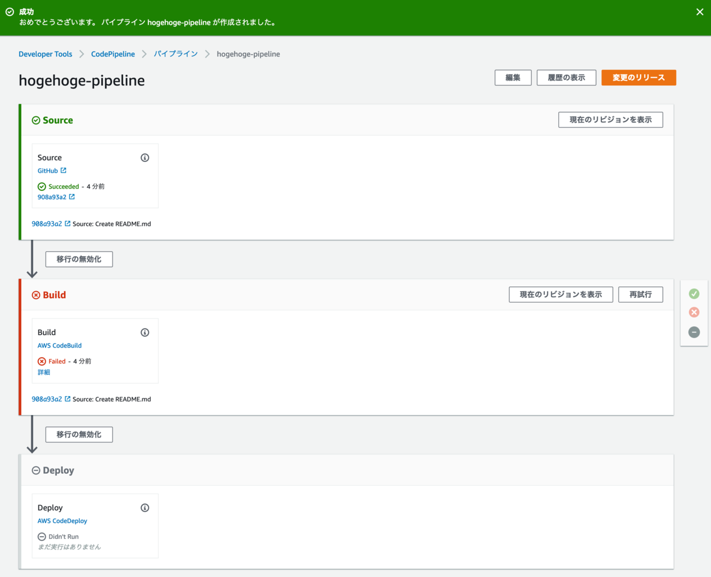Open the Developer Tools breadcrumb
The image size is (711, 577).
[x=45, y=54]
